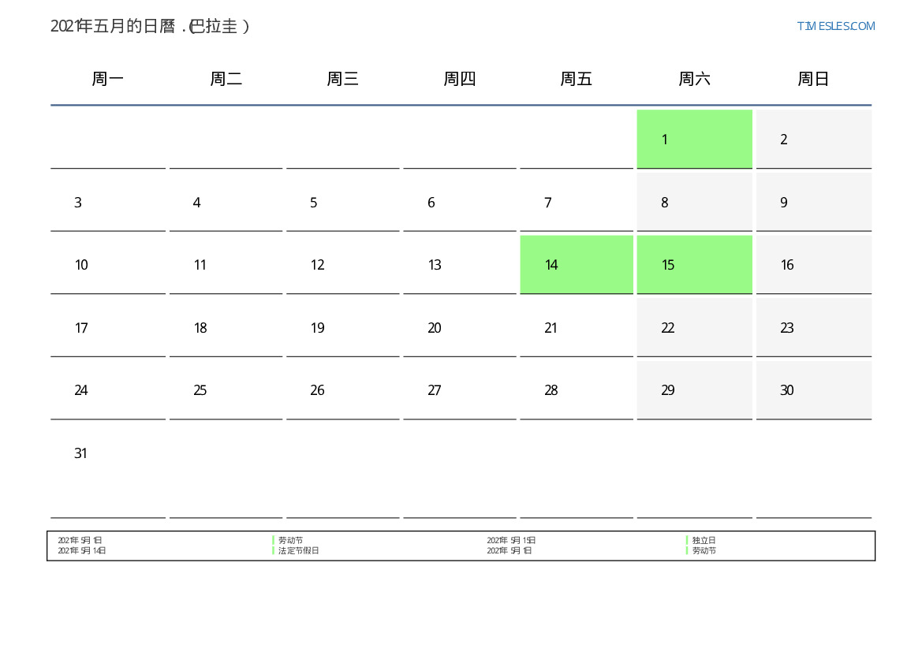Image resolution: width=922 pixels, height=652 pixels.
Task: Click date 29 in Saturday column
Action: point(668,390)
